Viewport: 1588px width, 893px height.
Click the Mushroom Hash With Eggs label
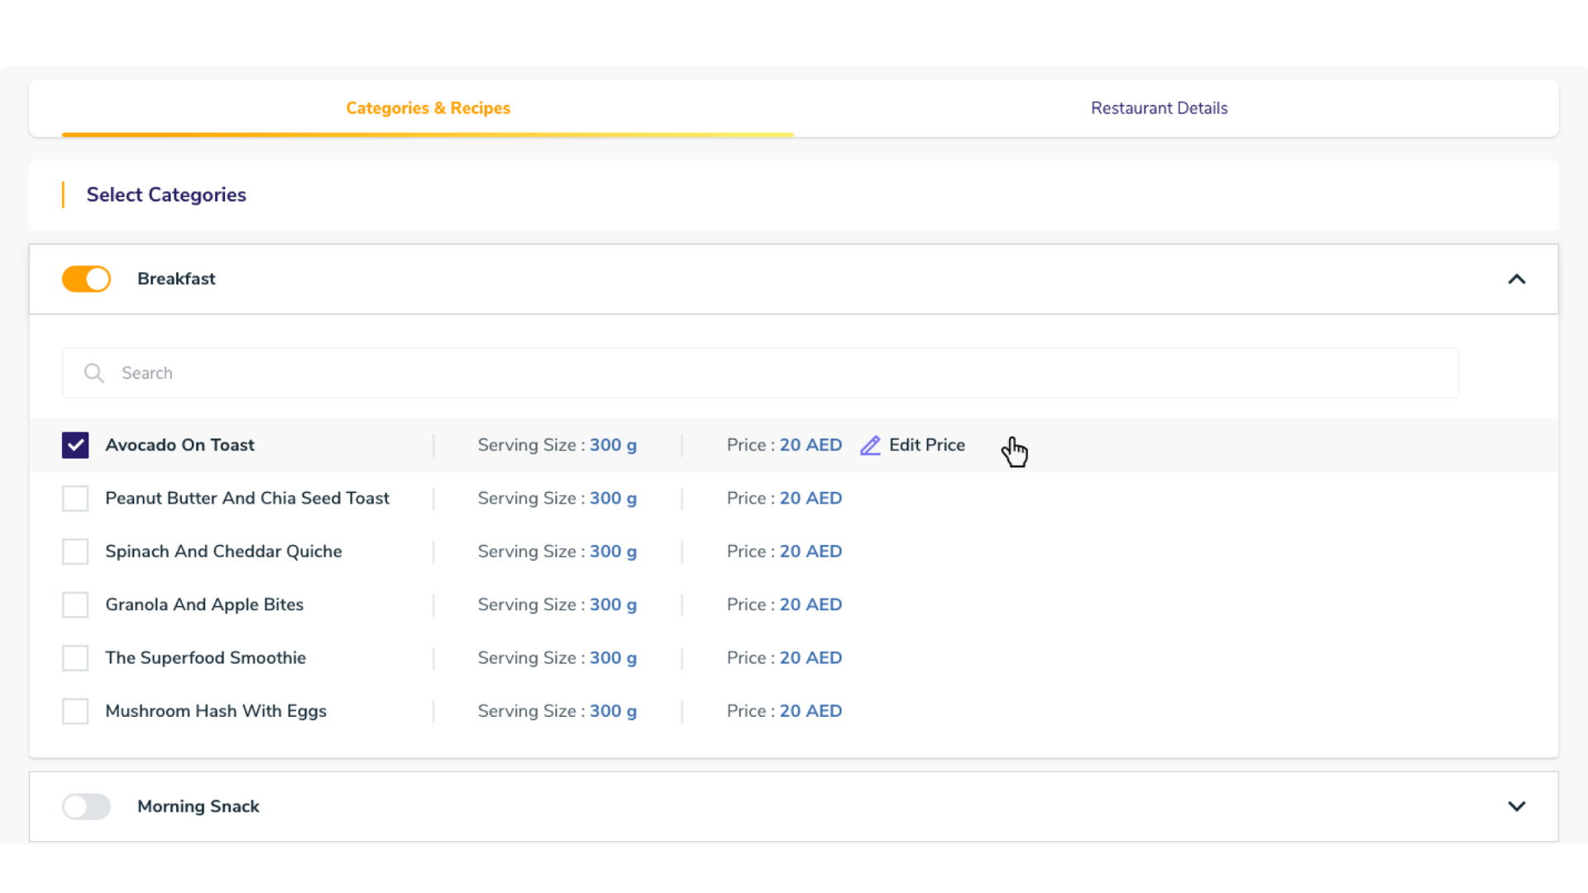tap(216, 711)
